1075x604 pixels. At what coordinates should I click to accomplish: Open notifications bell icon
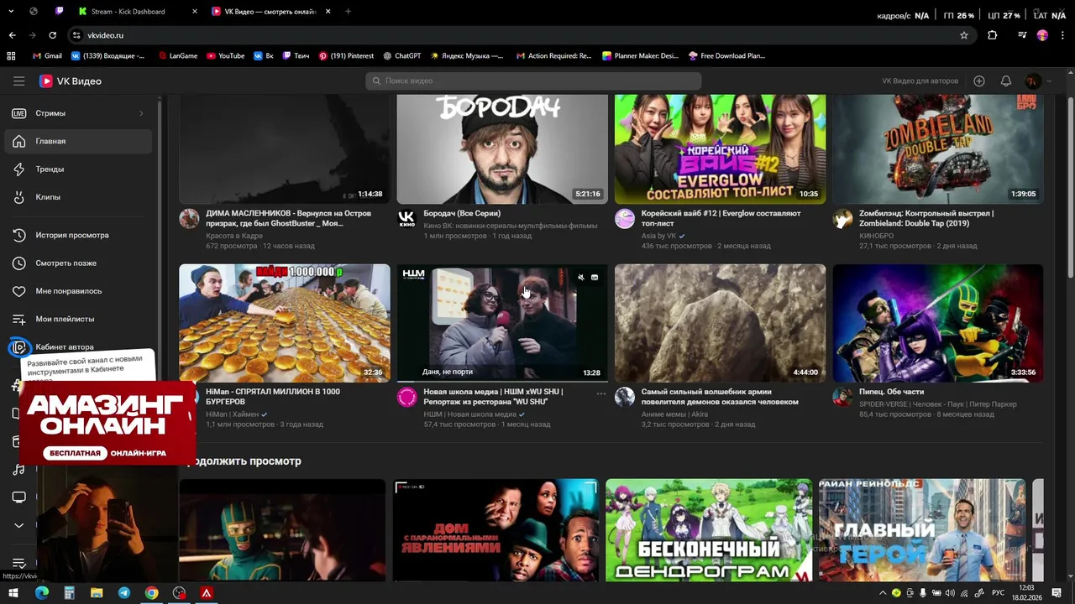pyautogui.click(x=1006, y=81)
